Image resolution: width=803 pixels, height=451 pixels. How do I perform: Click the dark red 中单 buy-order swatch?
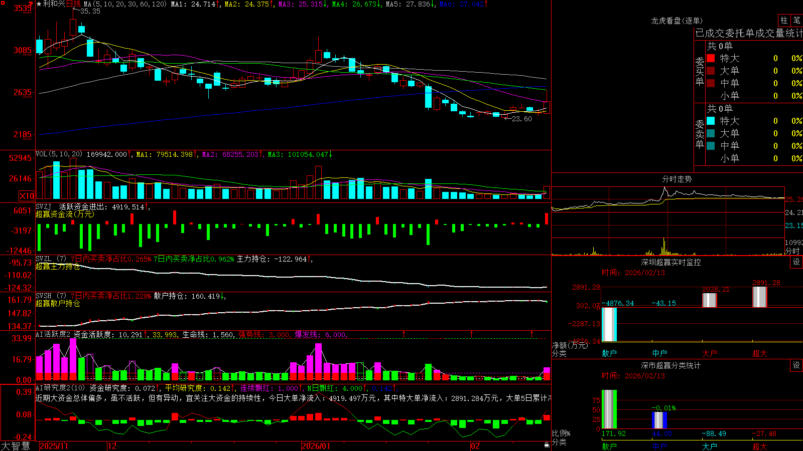[711, 83]
